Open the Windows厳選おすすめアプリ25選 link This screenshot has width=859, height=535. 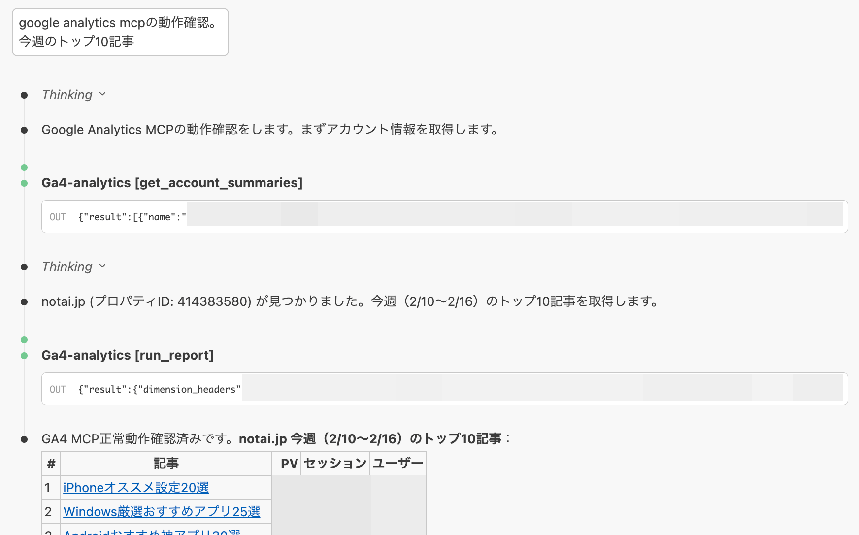pos(164,512)
